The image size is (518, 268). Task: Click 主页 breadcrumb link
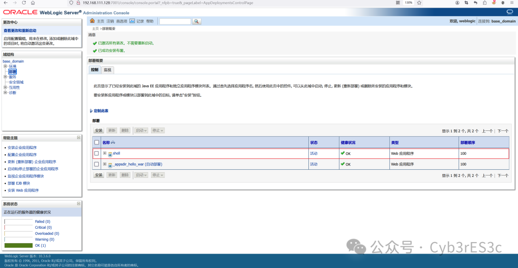(x=95, y=29)
